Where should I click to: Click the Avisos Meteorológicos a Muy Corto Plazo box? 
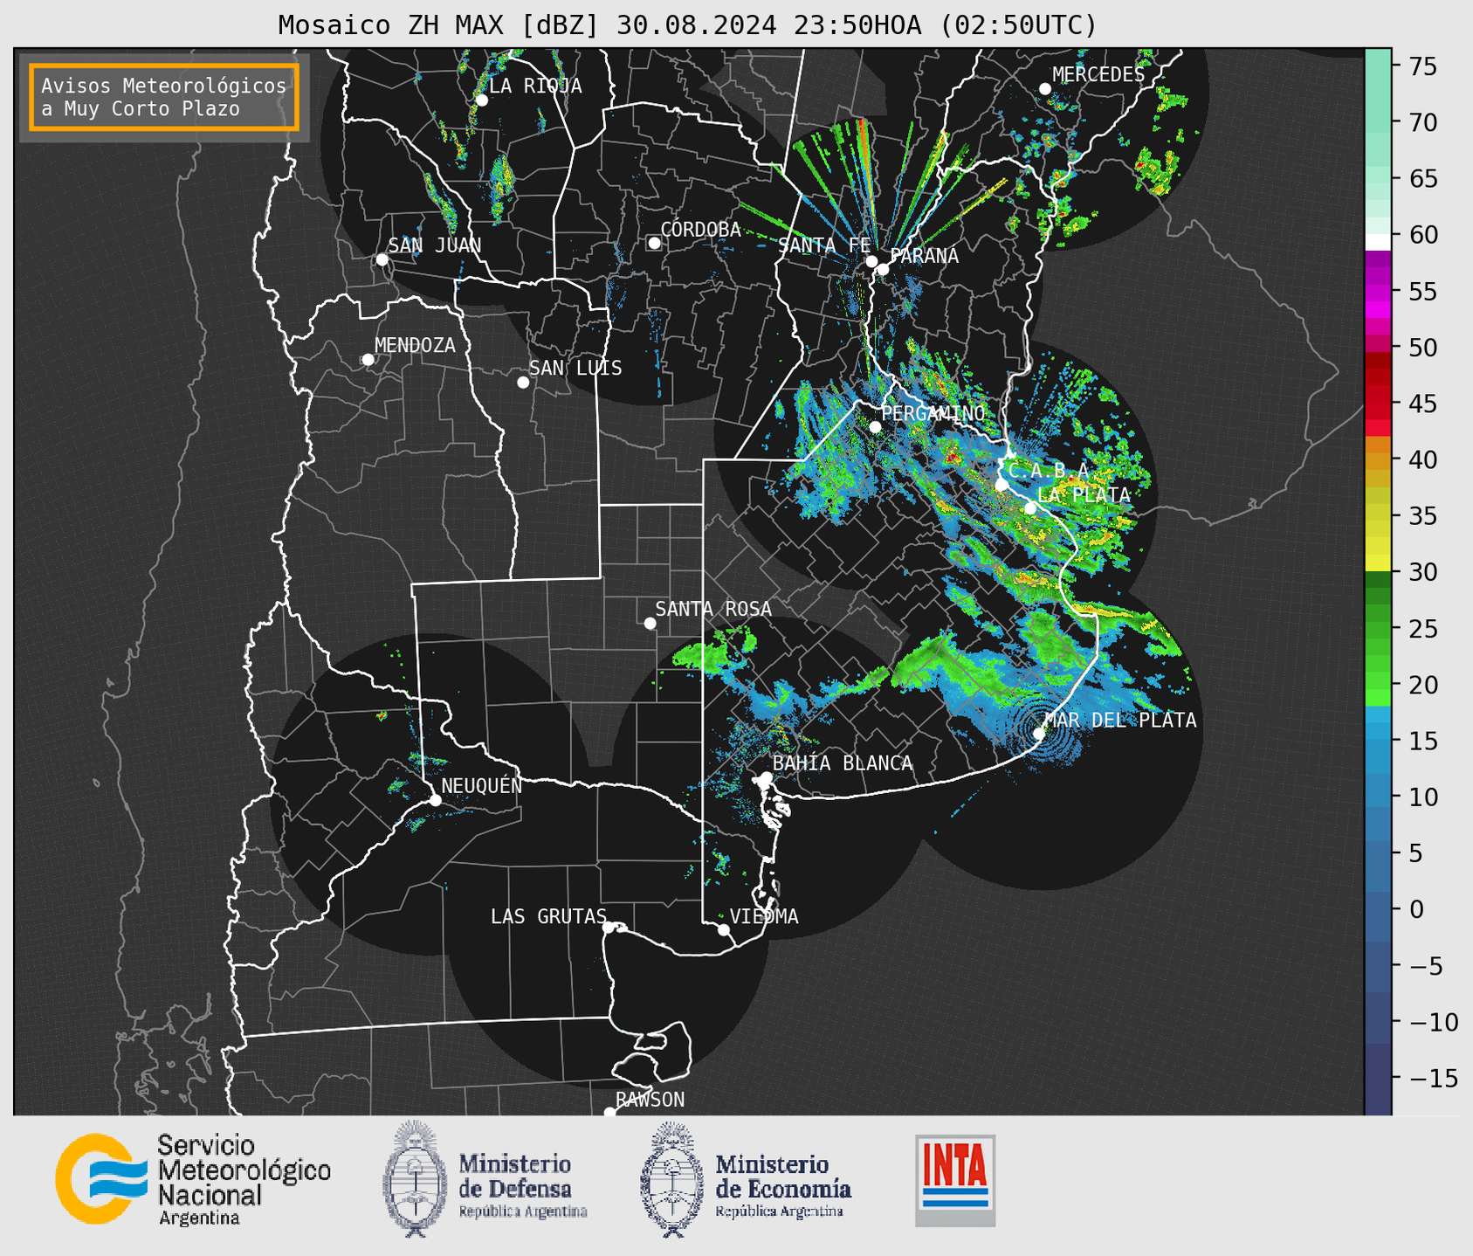click(x=164, y=97)
